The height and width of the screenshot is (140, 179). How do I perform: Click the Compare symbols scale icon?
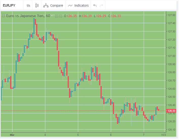coord(46,5)
